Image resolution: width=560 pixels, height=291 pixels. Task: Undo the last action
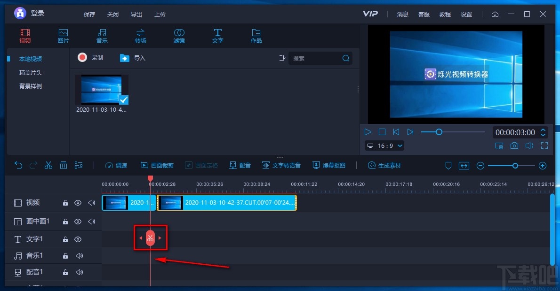18,165
